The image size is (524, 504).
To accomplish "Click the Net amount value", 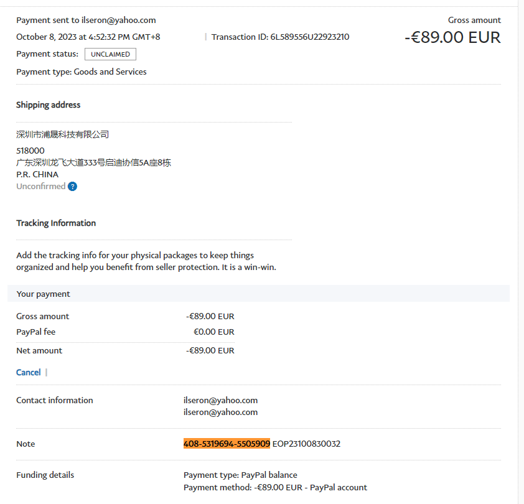I will [x=210, y=350].
